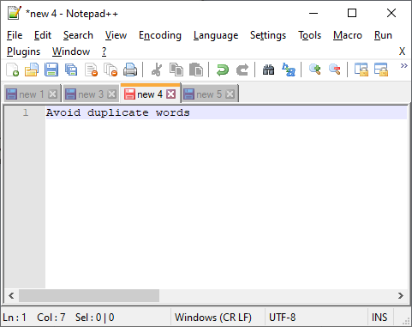Undo the last action with the green arrow icon
412x327 pixels.
[x=223, y=70]
